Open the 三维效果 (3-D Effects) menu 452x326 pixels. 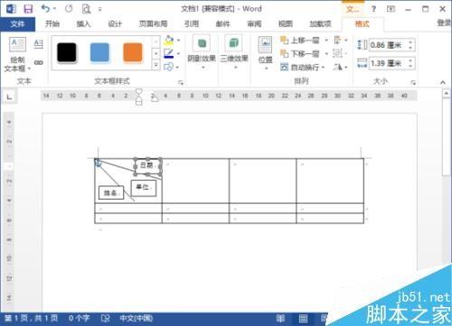point(234,52)
